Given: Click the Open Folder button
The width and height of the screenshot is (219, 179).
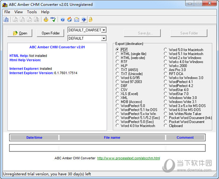Looking at the screenshot, I should [x=51, y=33].
